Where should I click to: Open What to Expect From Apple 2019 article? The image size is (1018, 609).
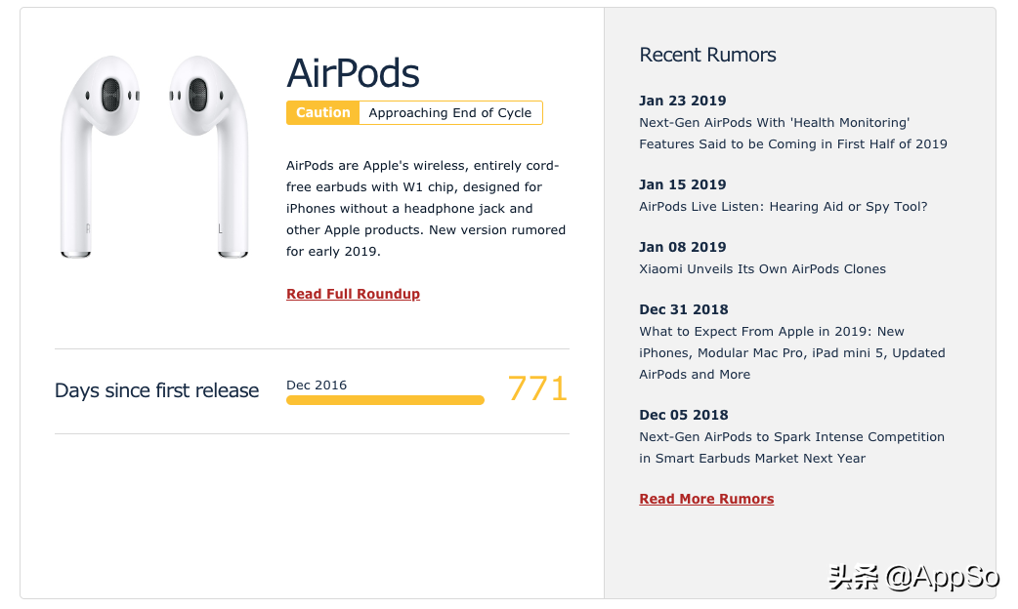791,353
